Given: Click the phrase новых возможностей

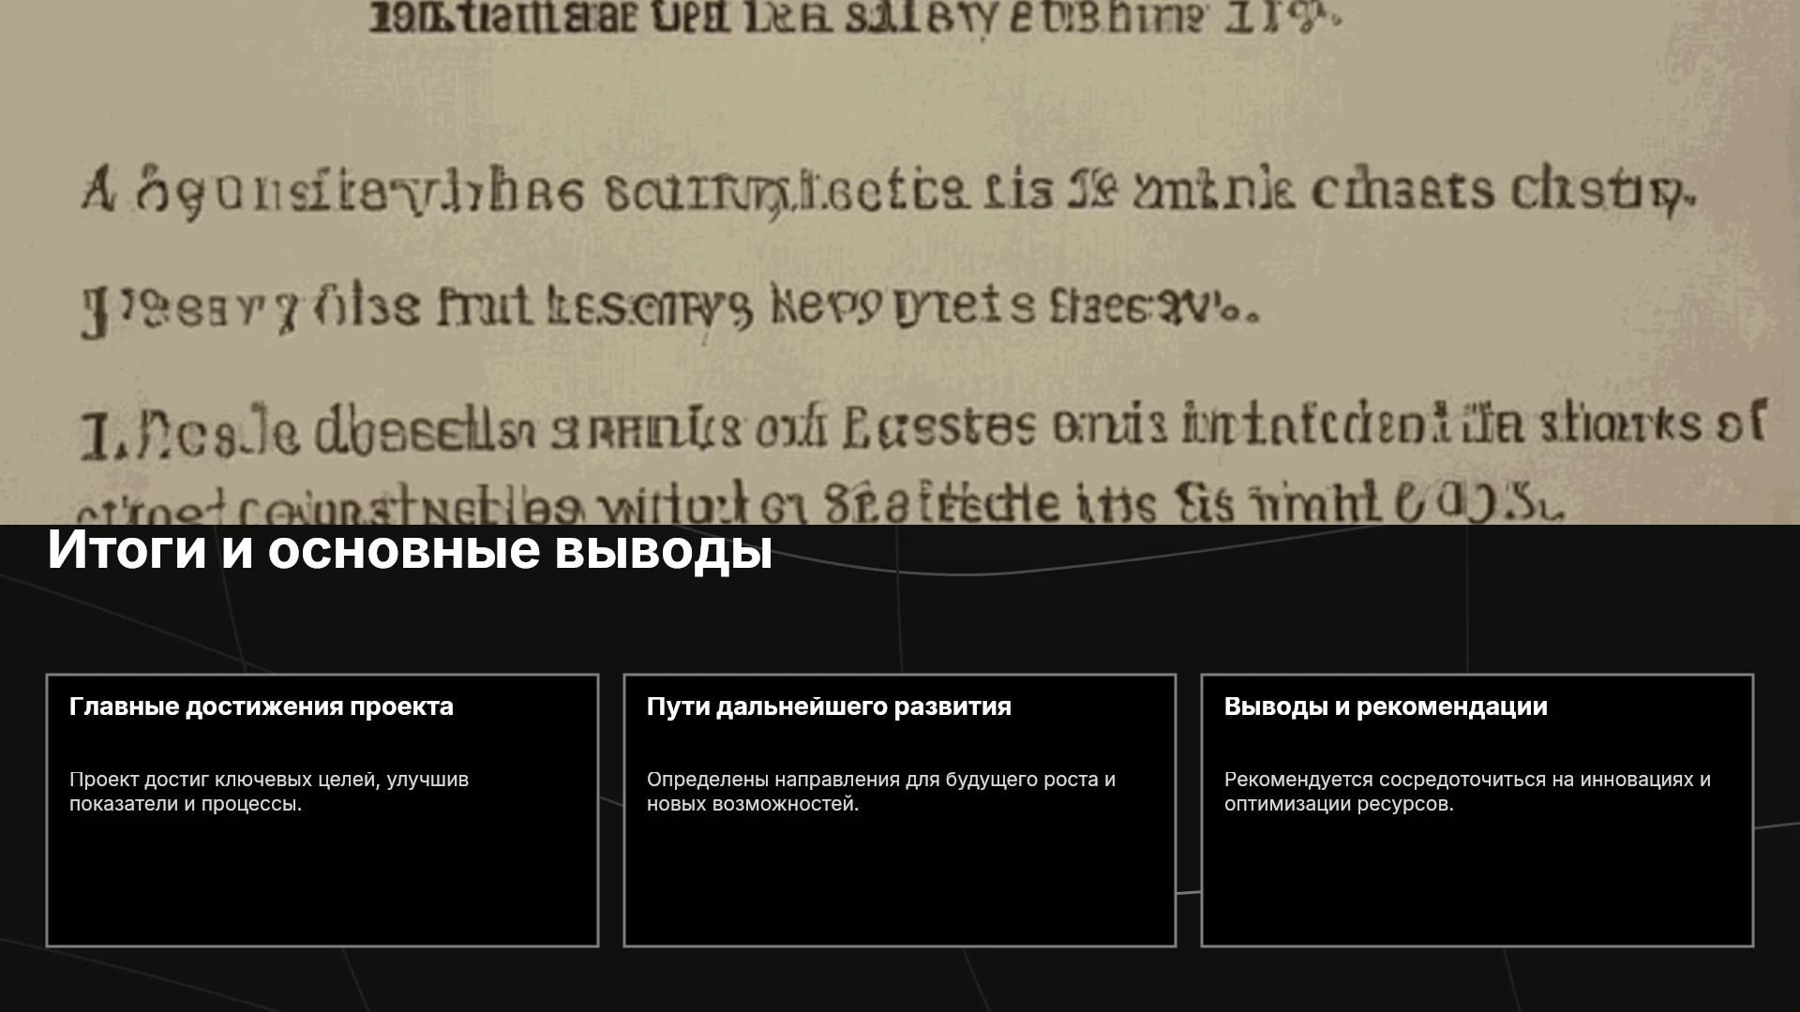Looking at the screenshot, I should pyautogui.click(x=751, y=804).
